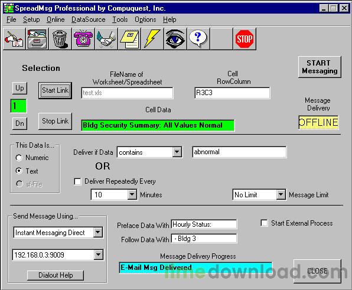
Task: Click the red STOP sign toolbar icon
Action: point(245,38)
